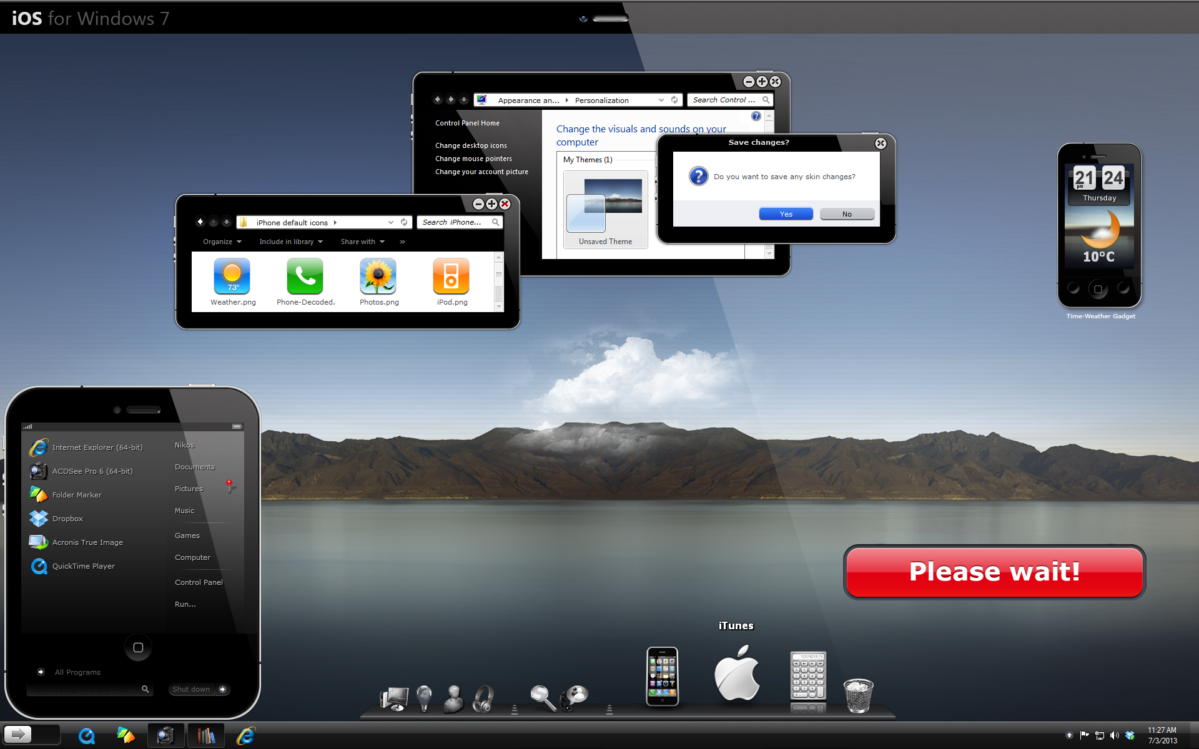Open Dropbox from the start menu

point(56,519)
